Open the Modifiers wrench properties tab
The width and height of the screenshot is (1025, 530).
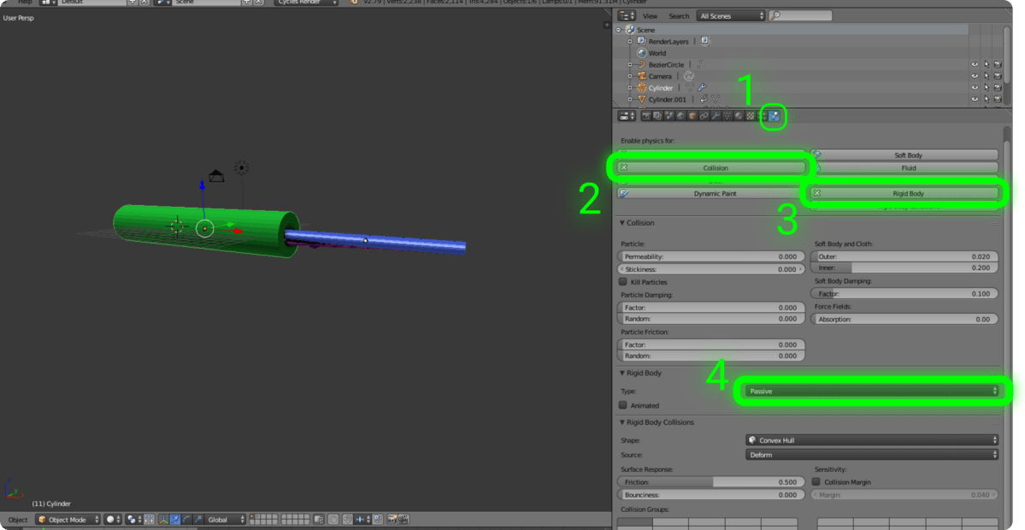click(716, 115)
